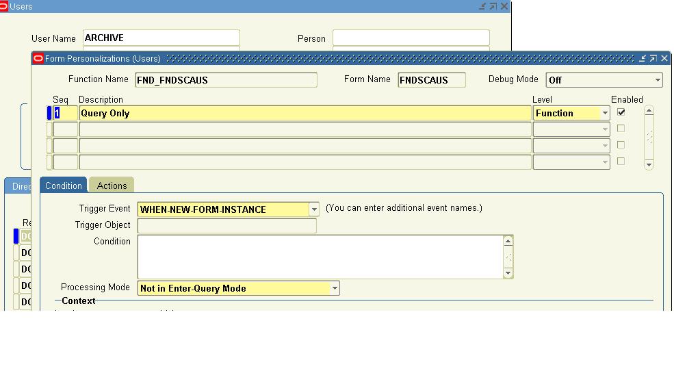Close the Form Personalizations window
The height and width of the screenshot is (371, 674).
664,58
